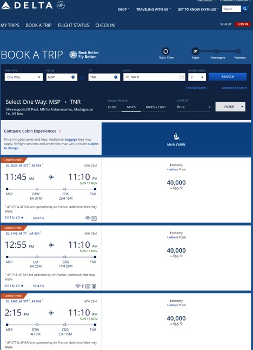Expand the FILTER dropdown
Viewport: 253px width, 350px height.
point(230,107)
